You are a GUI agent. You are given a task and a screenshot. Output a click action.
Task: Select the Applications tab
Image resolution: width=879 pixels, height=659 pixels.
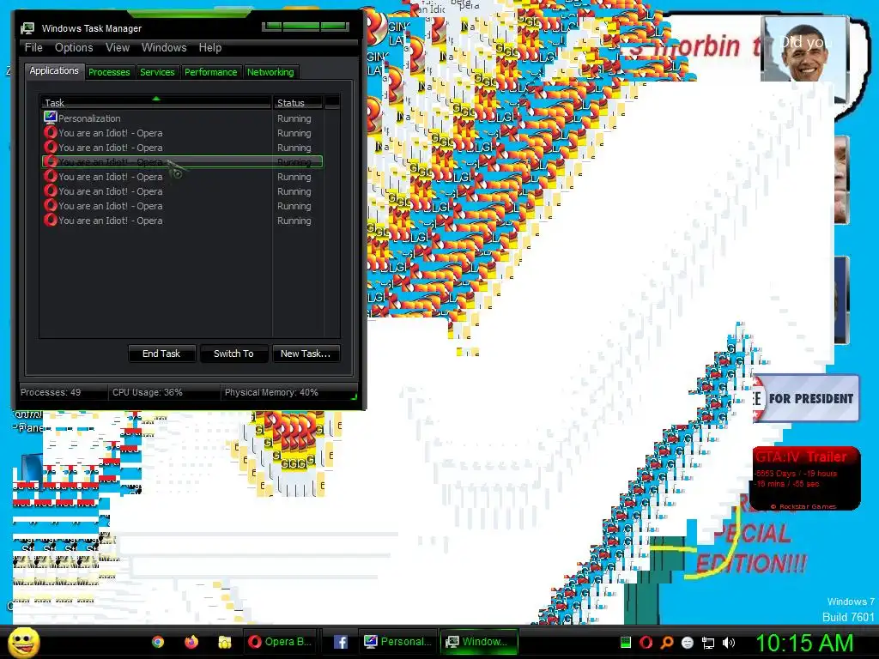pyautogui.click(x=54, y=70)
